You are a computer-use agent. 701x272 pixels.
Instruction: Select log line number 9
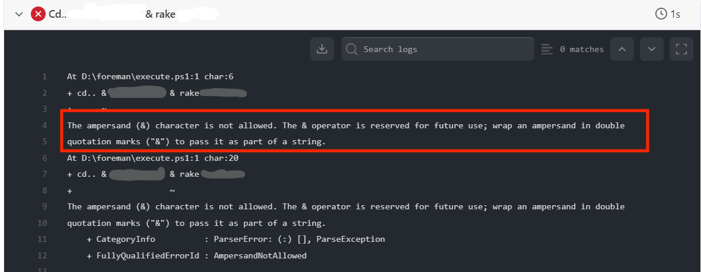(x=44, y=207)
